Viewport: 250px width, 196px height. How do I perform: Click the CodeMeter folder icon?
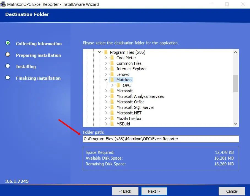point(112,58)
